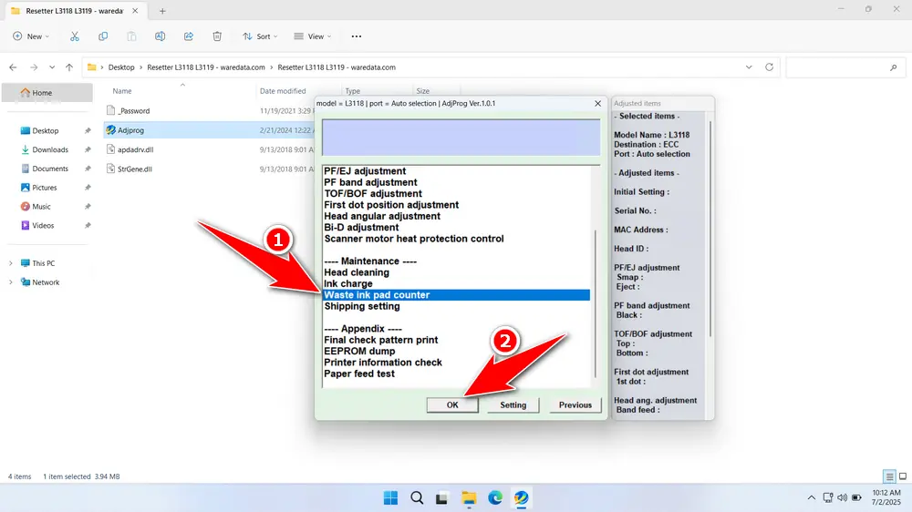This screenshot has width=912, height=512.
Task: Click the Cut icon in the toolbar
Action: [x=75, y=36]
